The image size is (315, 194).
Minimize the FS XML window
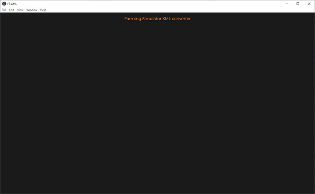(287, 4)
